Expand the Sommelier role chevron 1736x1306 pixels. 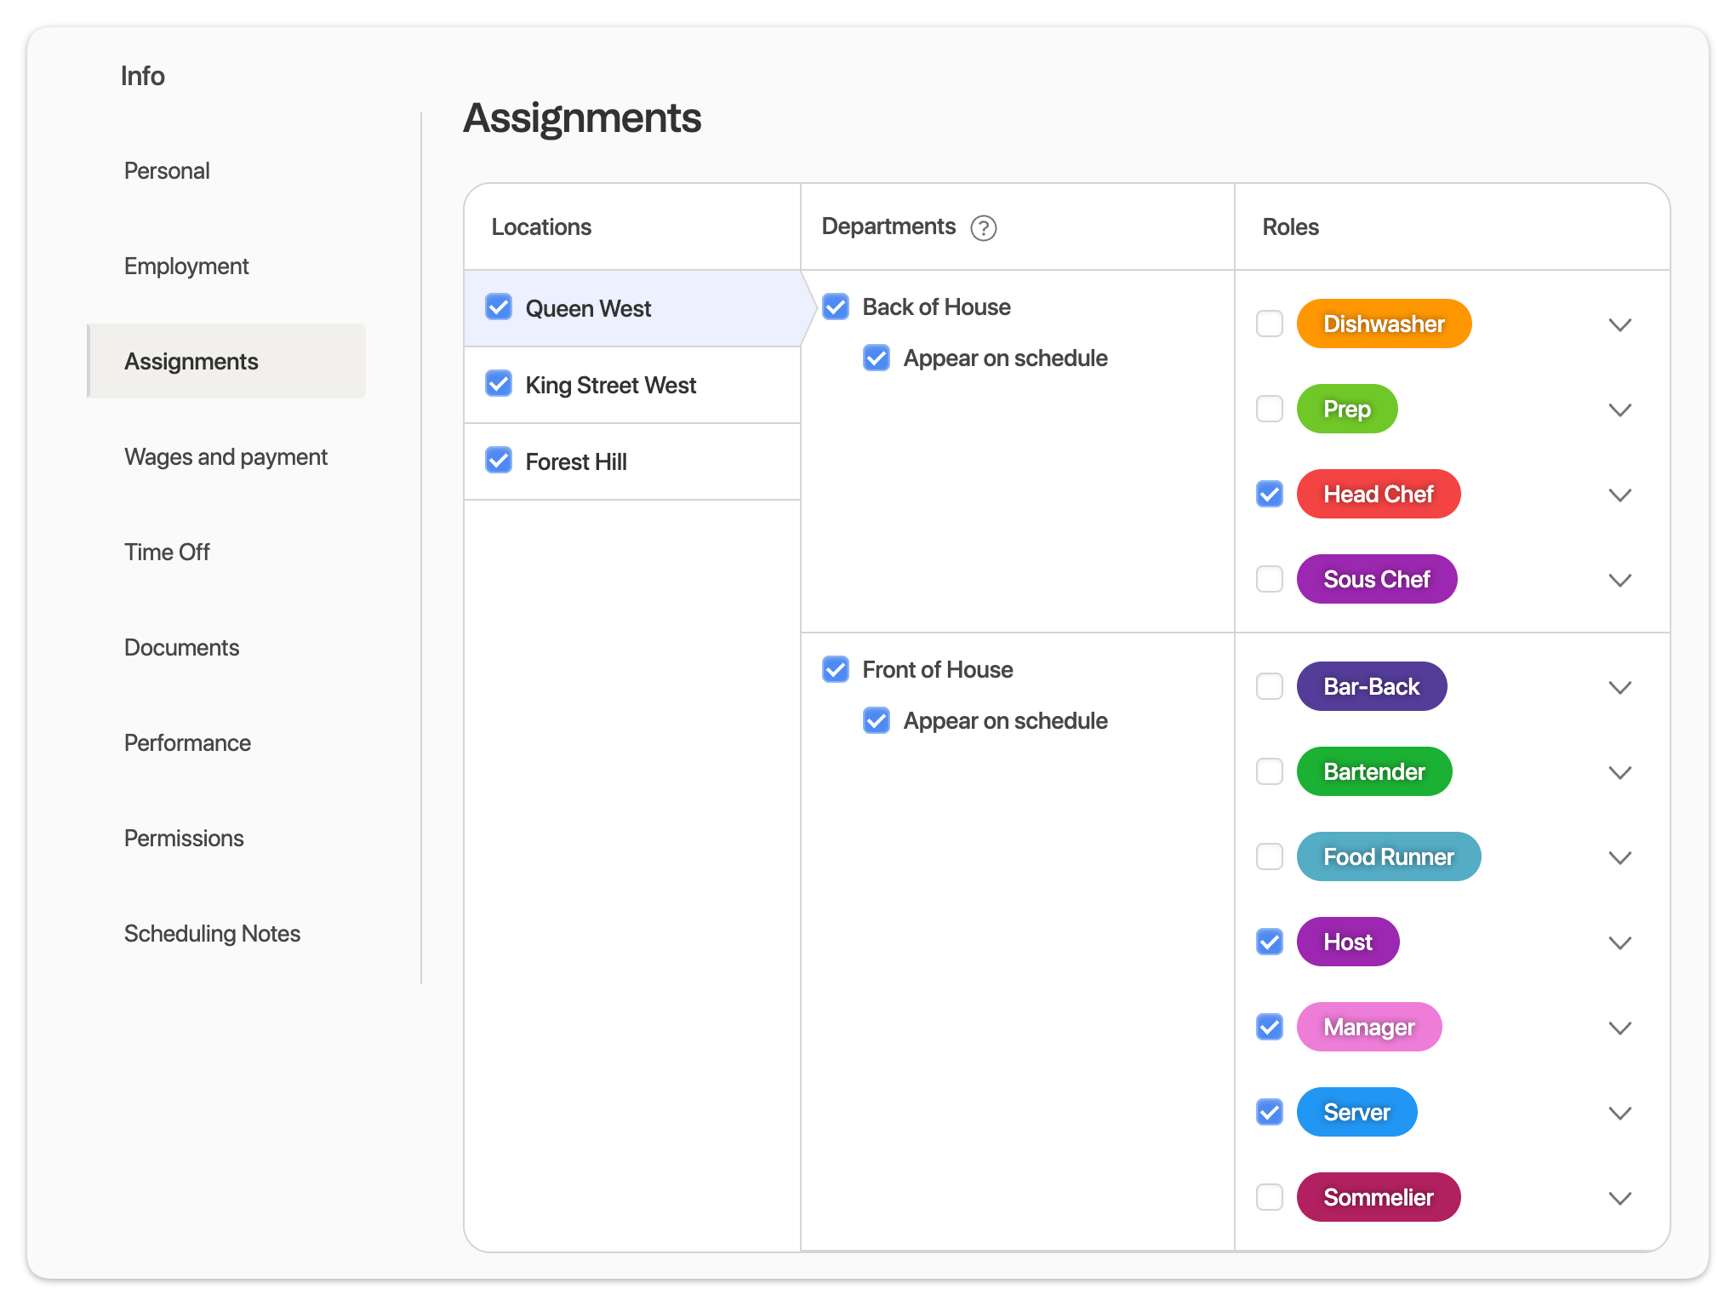[x=1620, y=1198]
